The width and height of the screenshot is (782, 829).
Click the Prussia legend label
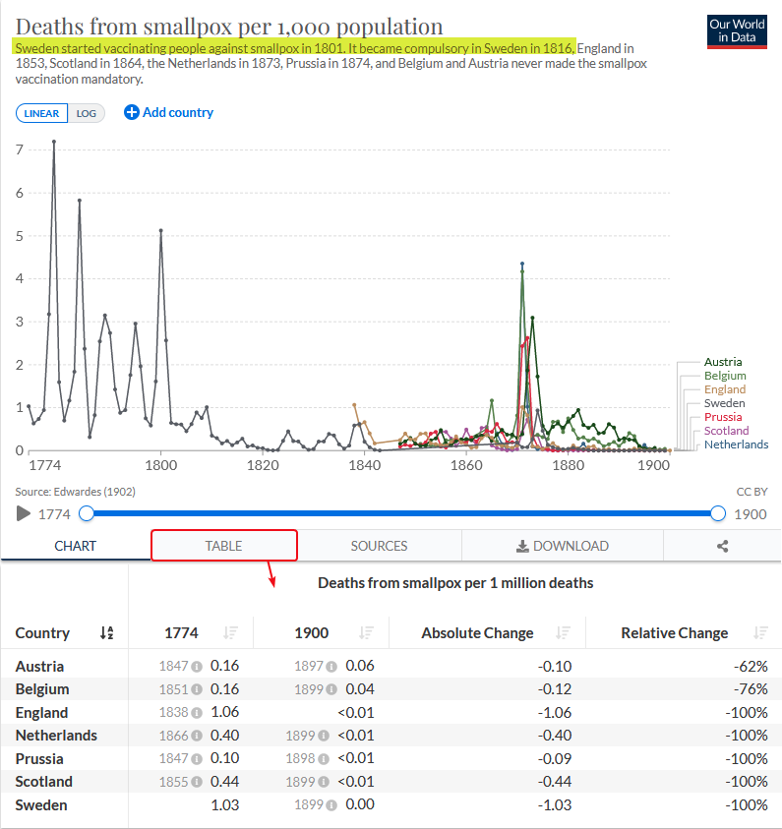(x=723, y=417)
